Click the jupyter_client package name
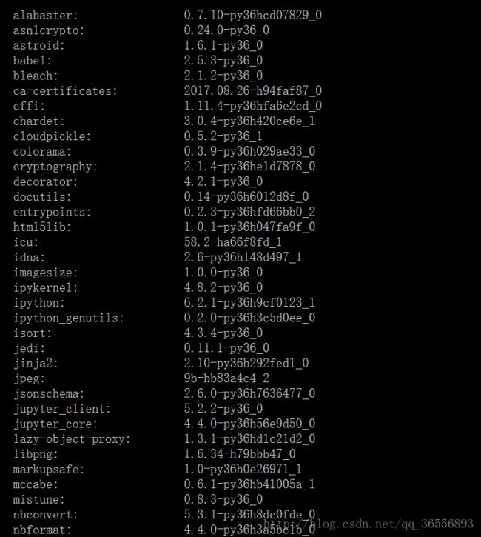Image resolution: width=481 pixels, height=537 pixels. (62, 409)
